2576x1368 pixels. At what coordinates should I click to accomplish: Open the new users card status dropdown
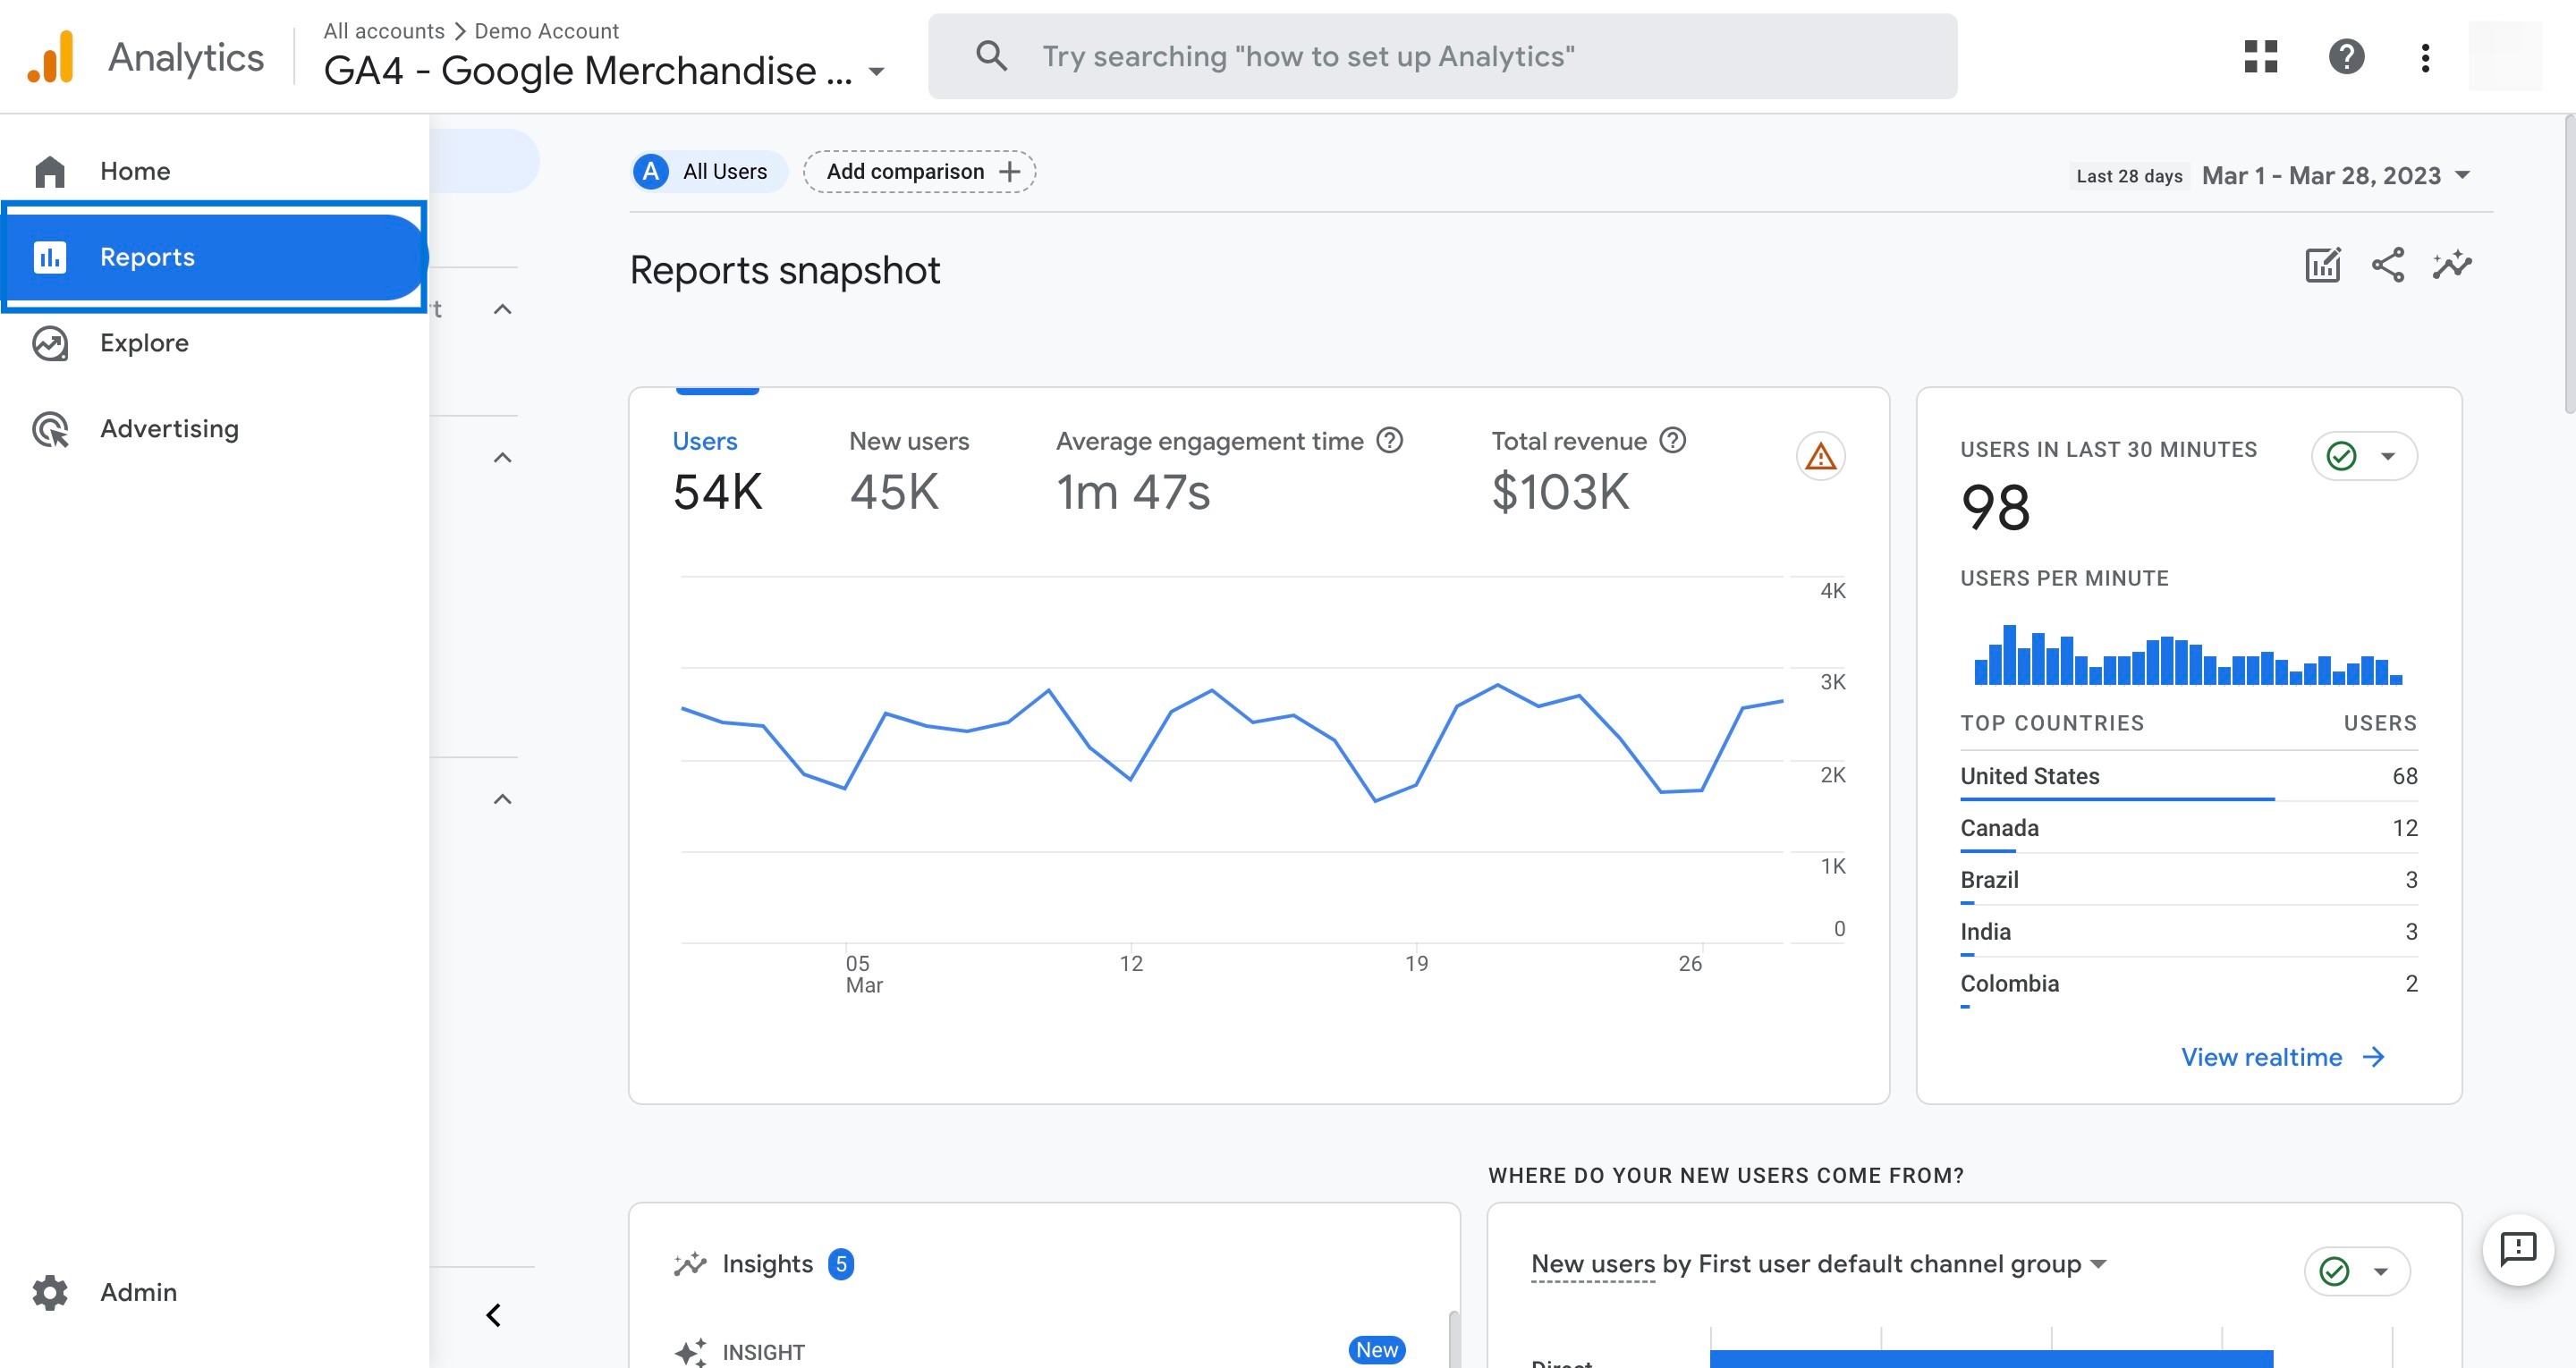pyautogui.click(x=2357, y=1272)
